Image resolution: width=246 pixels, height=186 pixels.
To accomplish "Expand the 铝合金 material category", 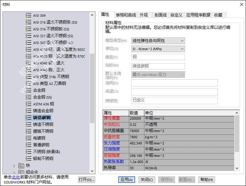I will point(14,172).
